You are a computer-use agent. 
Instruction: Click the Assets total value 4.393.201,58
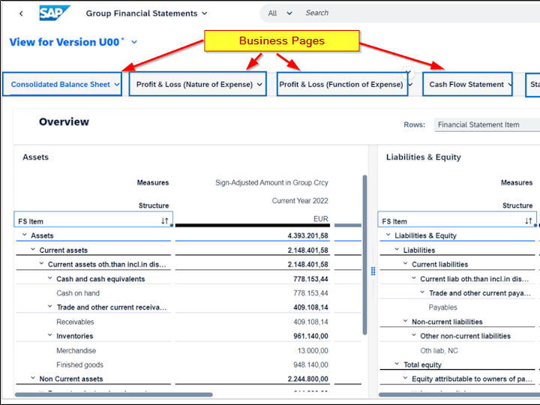308,235
